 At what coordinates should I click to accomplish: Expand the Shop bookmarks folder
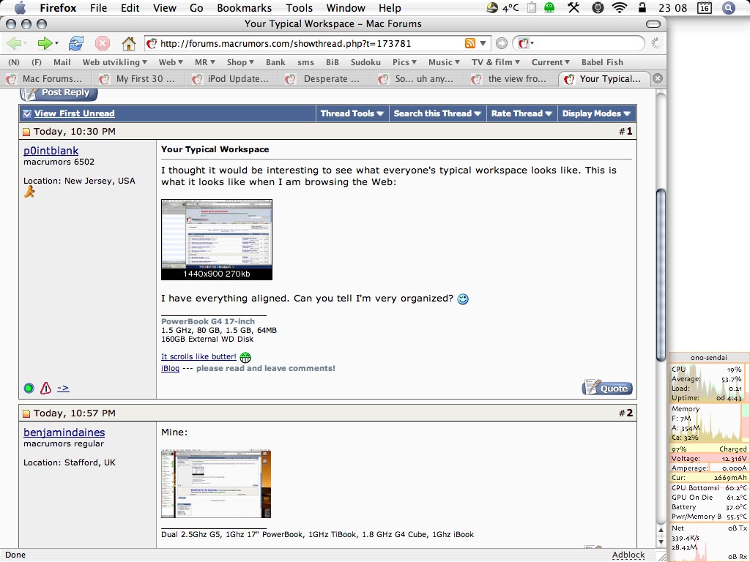coord(240,62)
